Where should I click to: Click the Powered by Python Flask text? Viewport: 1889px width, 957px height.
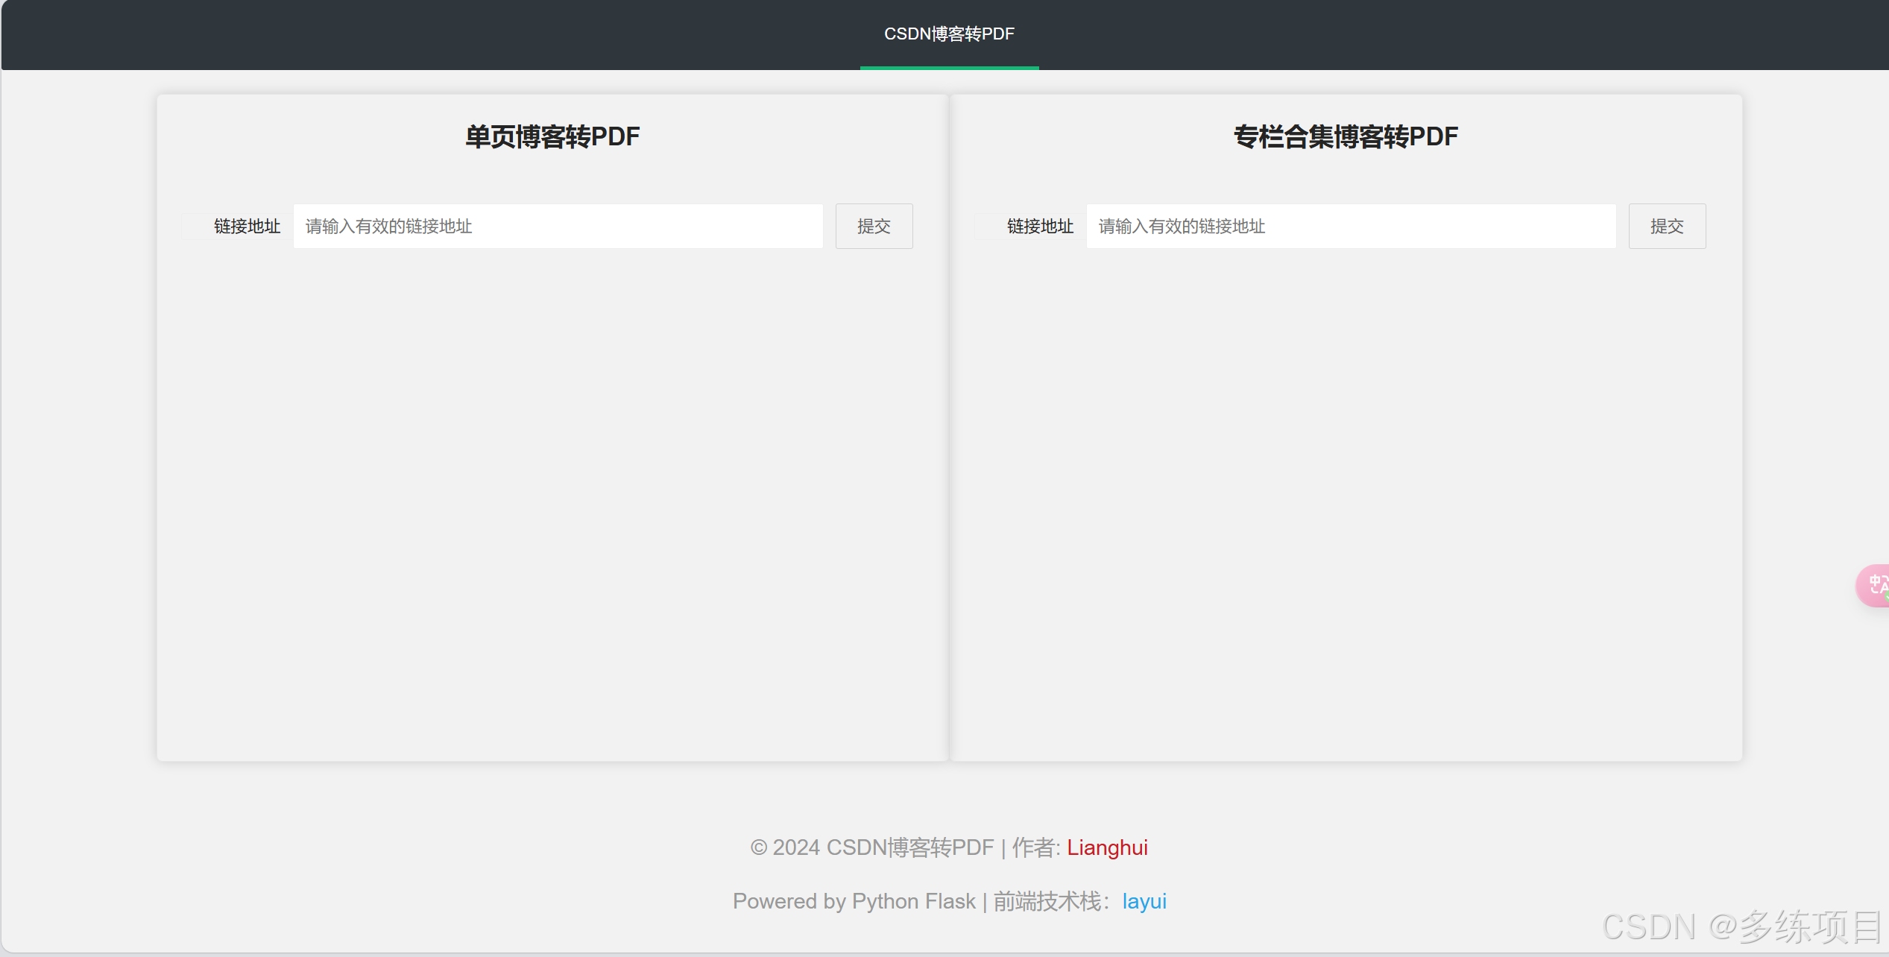[854, 901]
